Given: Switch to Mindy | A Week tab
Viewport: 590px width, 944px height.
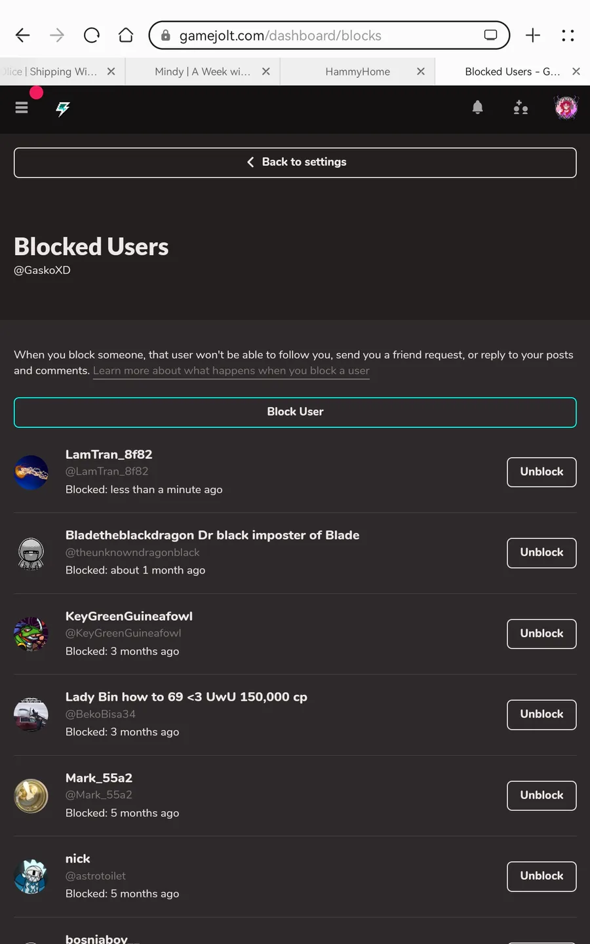Looking at the screenshot, I should [x=203, y=71].
